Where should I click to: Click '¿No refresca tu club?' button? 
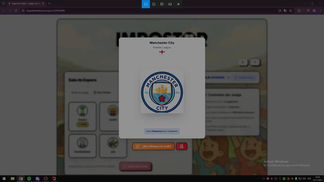pos(153,146)
